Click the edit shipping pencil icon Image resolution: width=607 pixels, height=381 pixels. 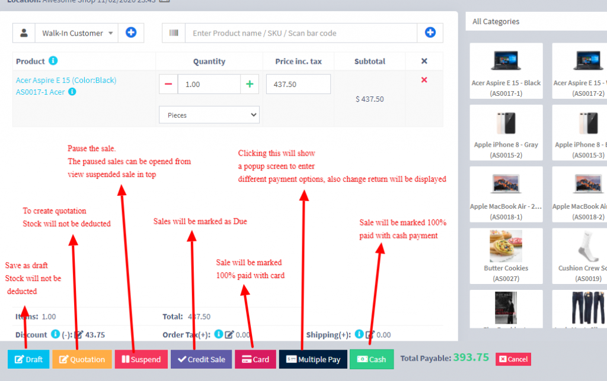tap(370, 335)
